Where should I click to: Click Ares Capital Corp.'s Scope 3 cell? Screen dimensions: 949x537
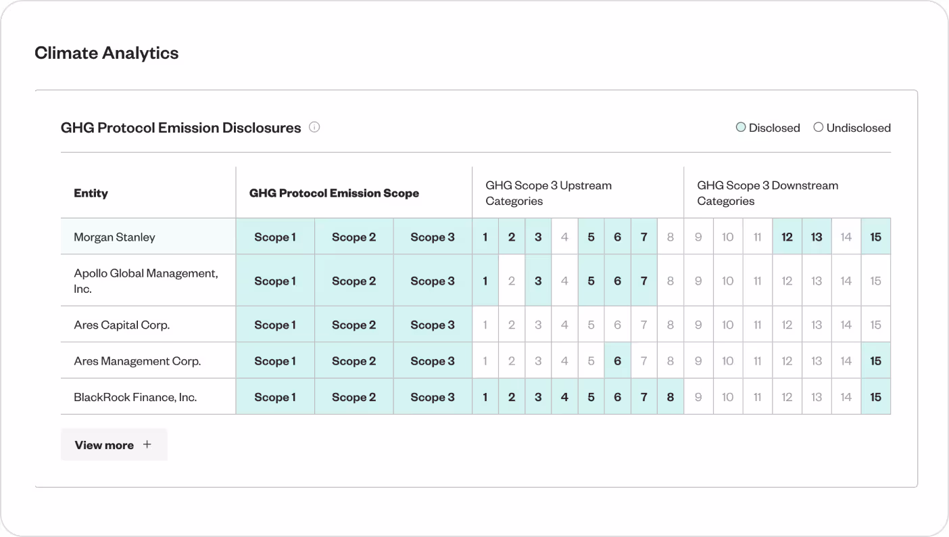433,325
